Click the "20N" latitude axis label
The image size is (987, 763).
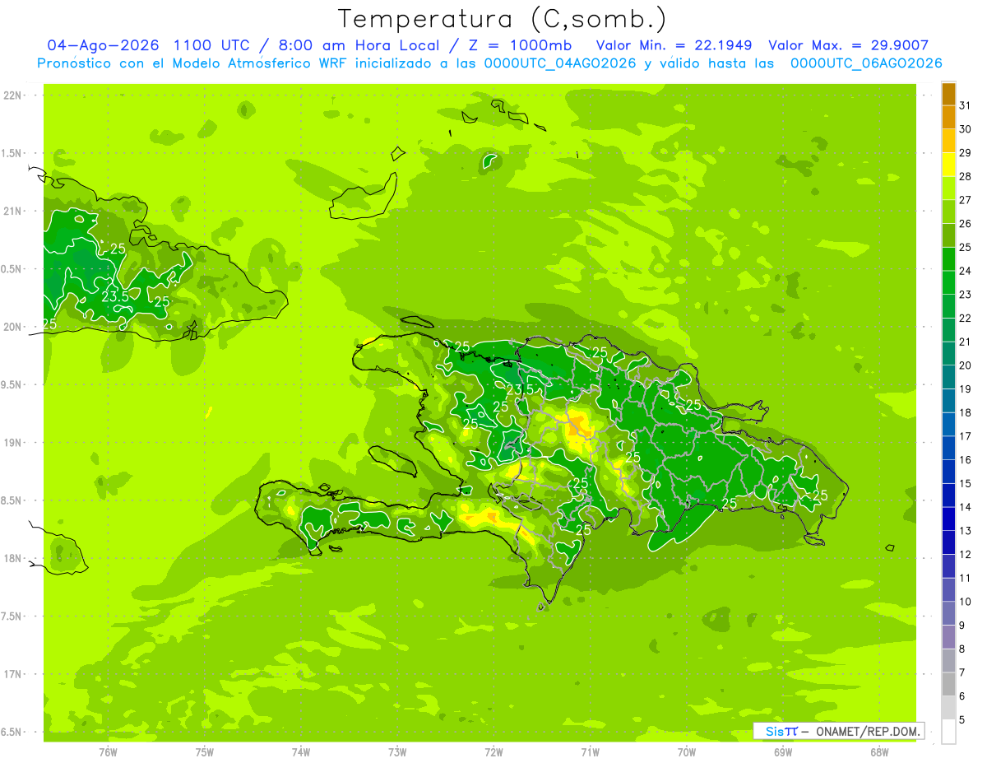click(12, 327)
